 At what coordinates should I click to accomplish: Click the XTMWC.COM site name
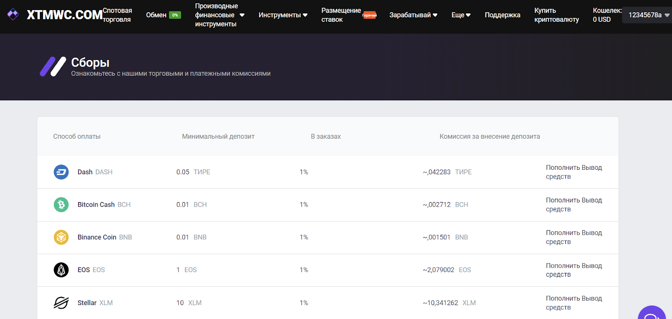tap(65, 15)
